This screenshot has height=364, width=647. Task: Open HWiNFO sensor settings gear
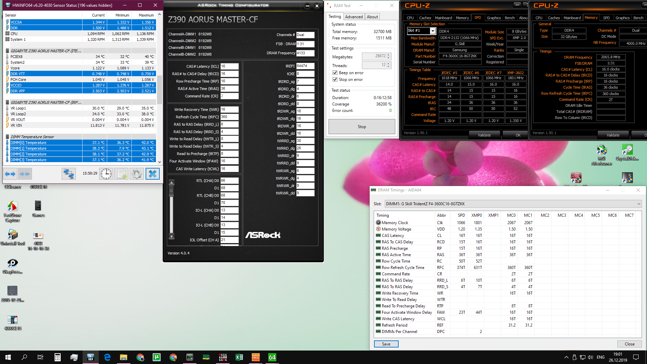tap(136, 174)
